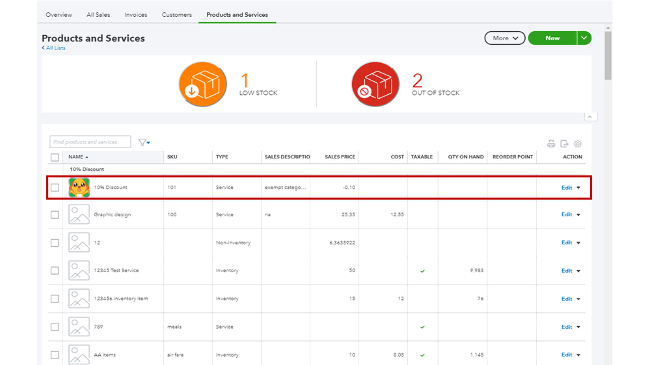Go to the Customers tab
The height and width of the screenshot is (365, 650).
coord(177,15)
